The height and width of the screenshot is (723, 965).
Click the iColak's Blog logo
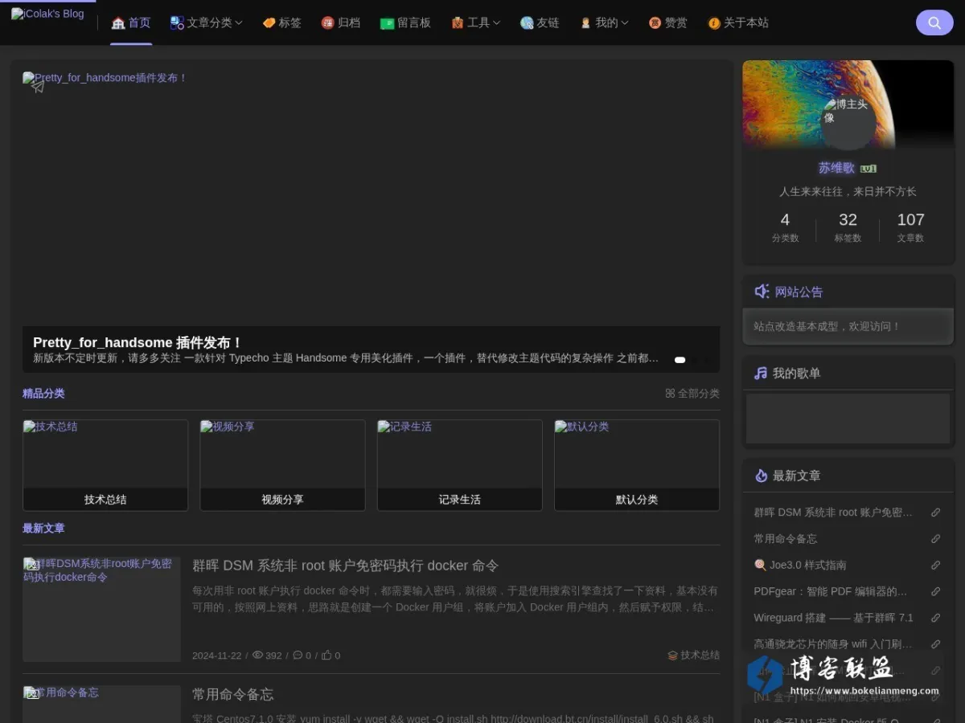click(47, 14)
